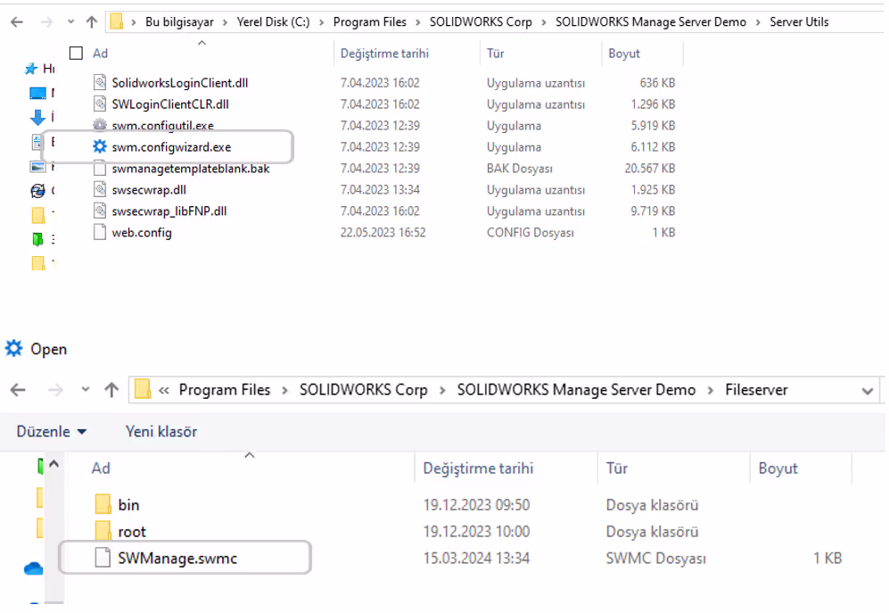Image resolution: width=889 pixels, height=613 pixels.
Task: Select 'SOLIDWORKS Corp' breadcrumb in Open dialog
Action: (x=364, y=390)
